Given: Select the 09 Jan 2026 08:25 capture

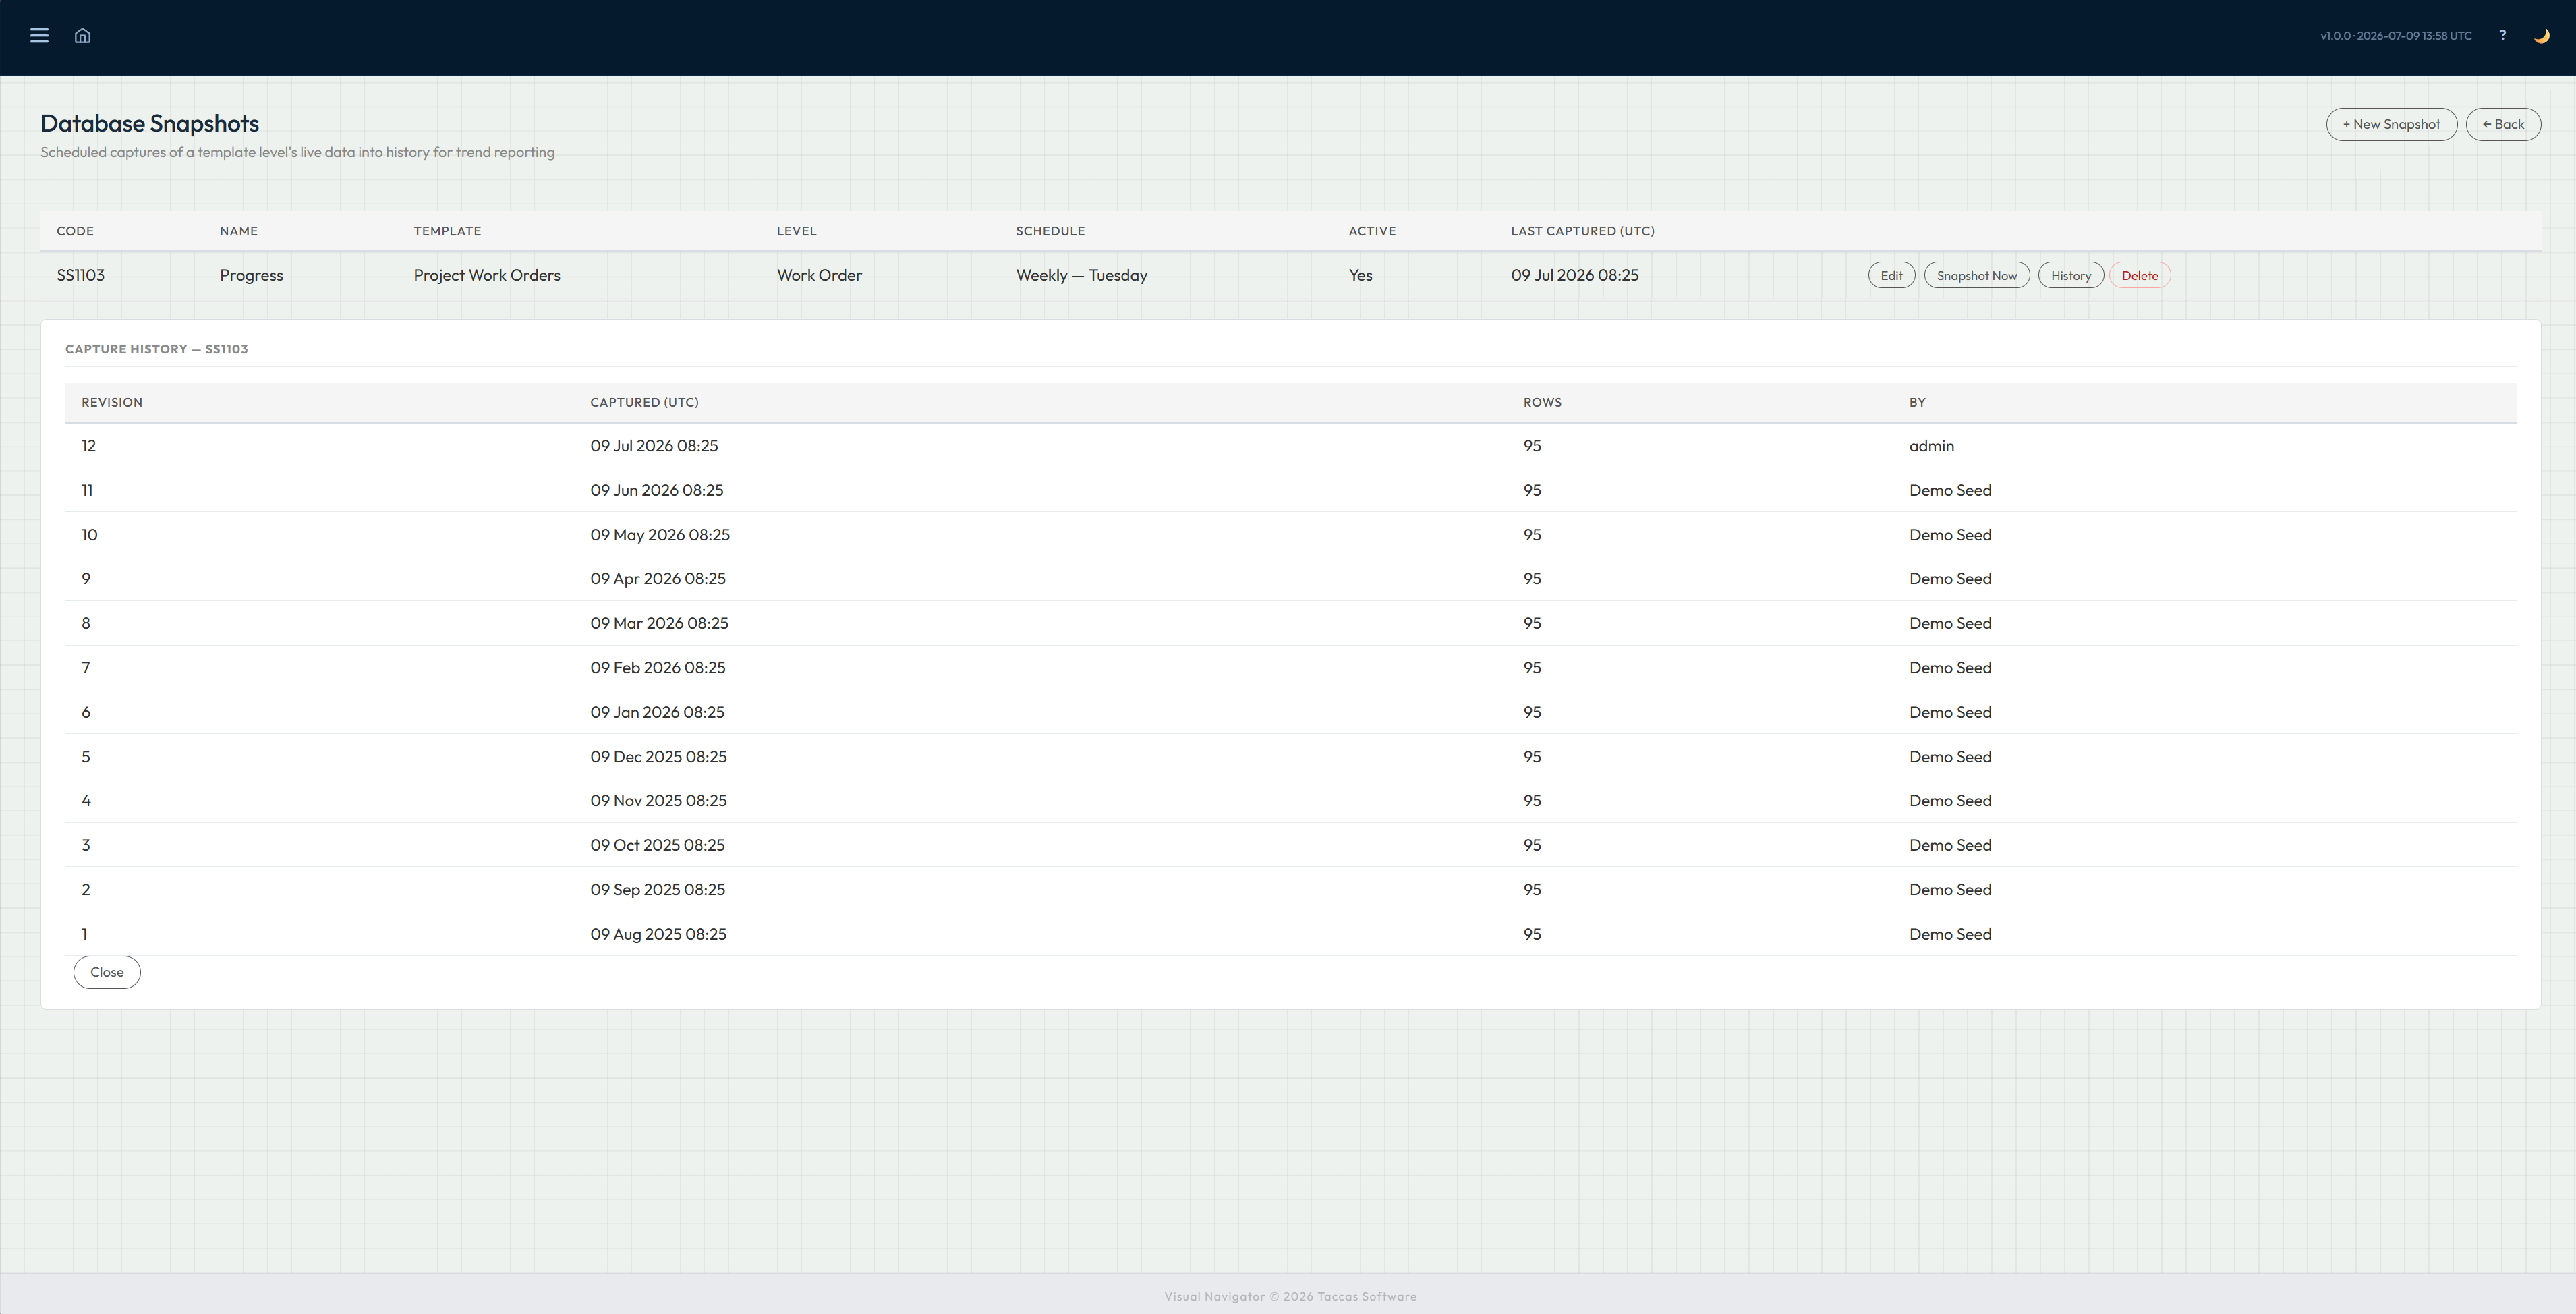Looking at the screenshot, I should pyautogui.click(x=657, y=712).
